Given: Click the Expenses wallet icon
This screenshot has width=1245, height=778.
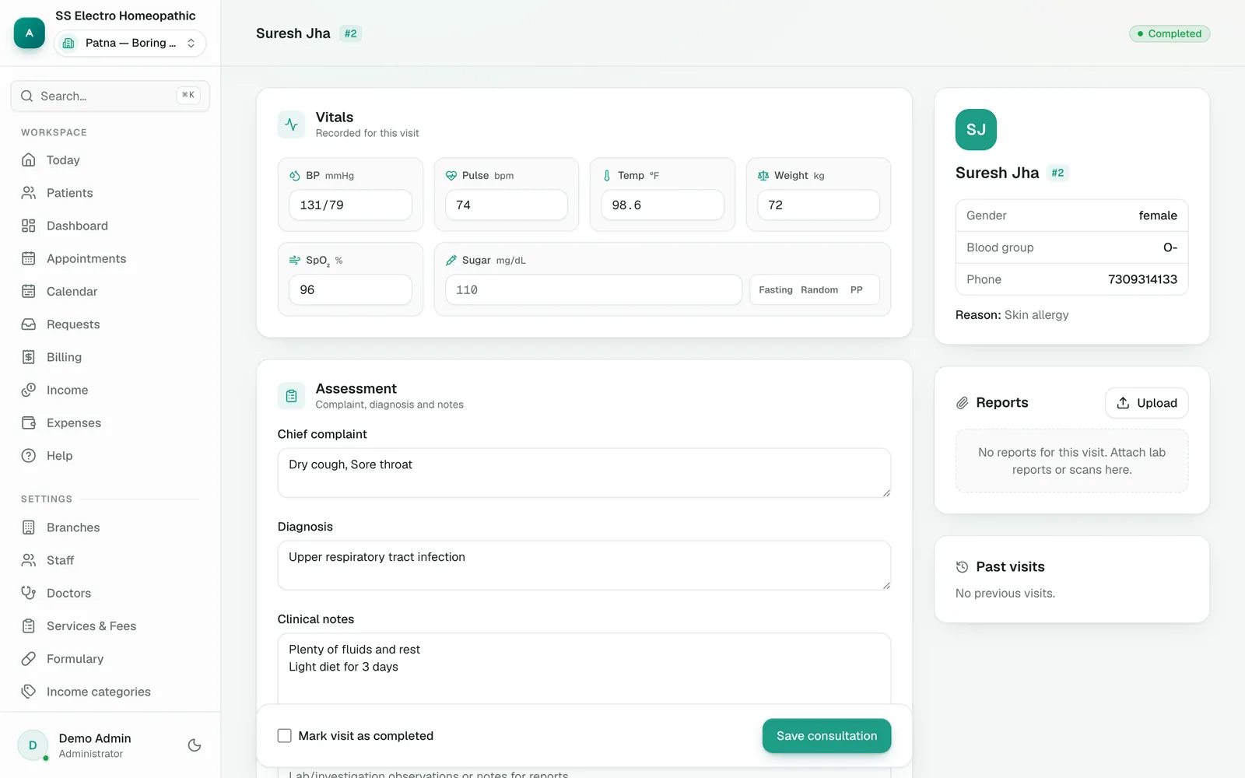Looking at the screenshot, I should [x=29, y=422].
